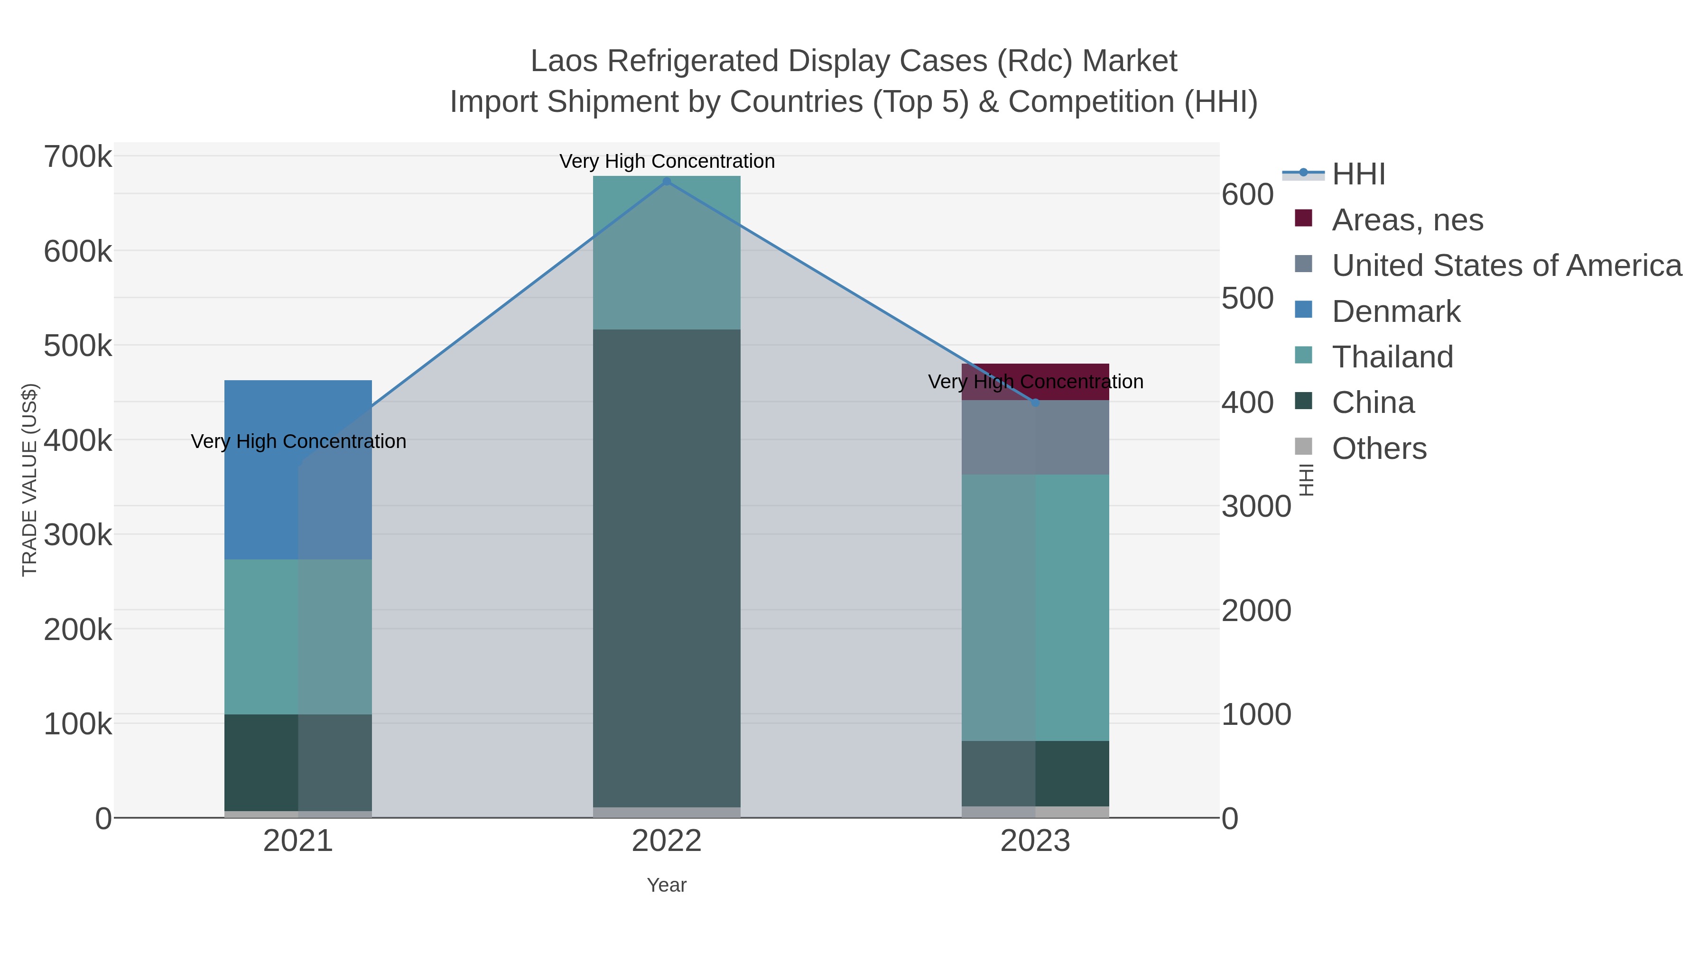This screenshot has width=1708, height=960.
Task: Click the United States bar segment in 2023
Action: pos(1035,437)
